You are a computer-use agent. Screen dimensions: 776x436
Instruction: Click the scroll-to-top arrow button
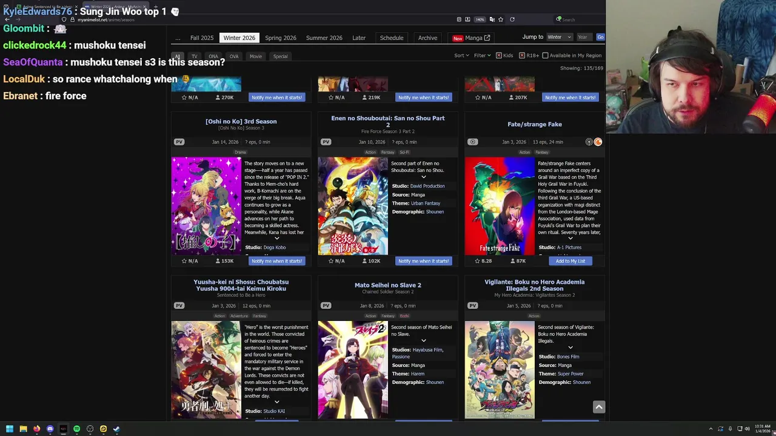pos(598,407)
